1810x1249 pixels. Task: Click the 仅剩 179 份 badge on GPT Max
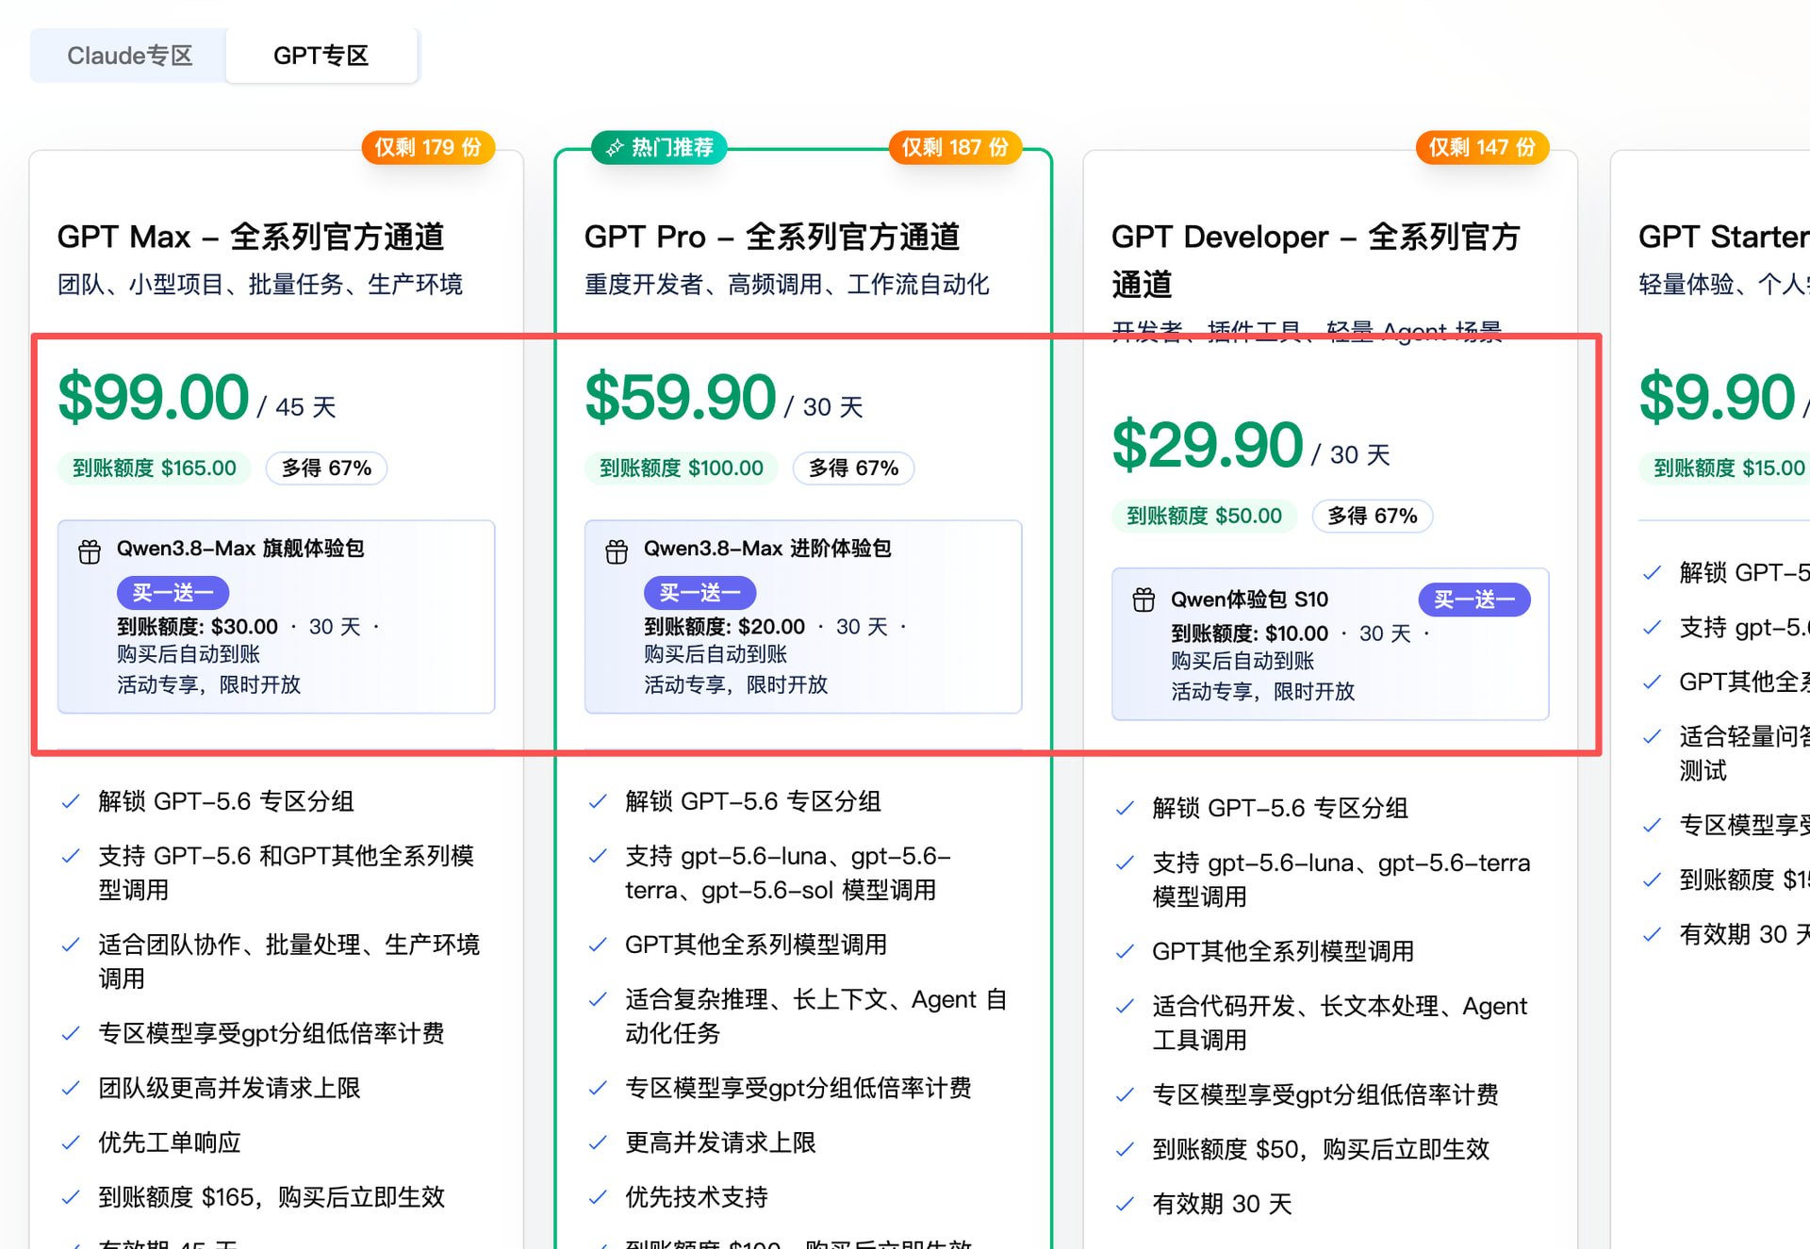(x=428, y=147)
